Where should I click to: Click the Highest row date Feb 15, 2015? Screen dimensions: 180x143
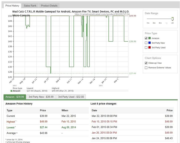69,121
